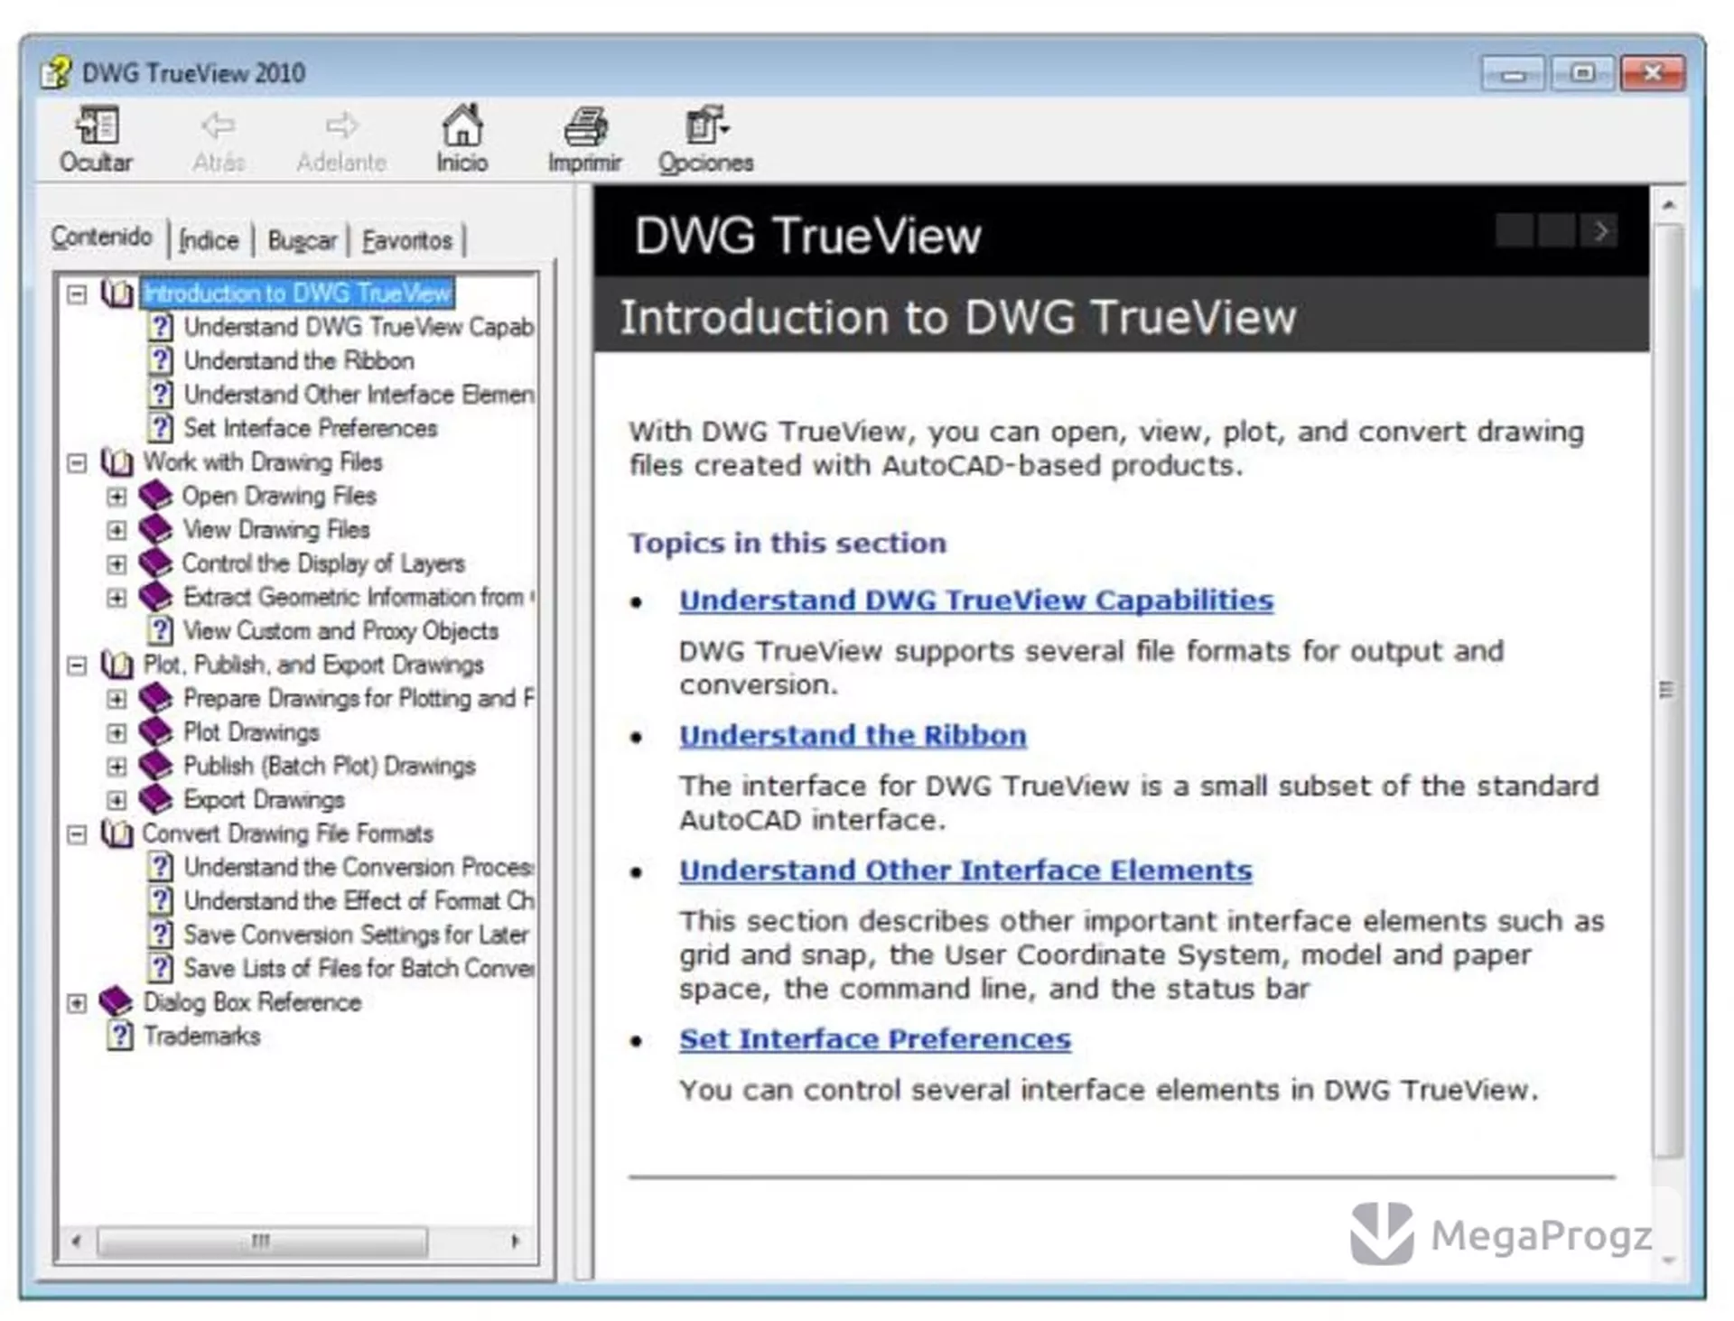Click the purple book icon for View Drawing Files
Image resolution: width=1734 pixels, height=1321 pixels.
155,529
